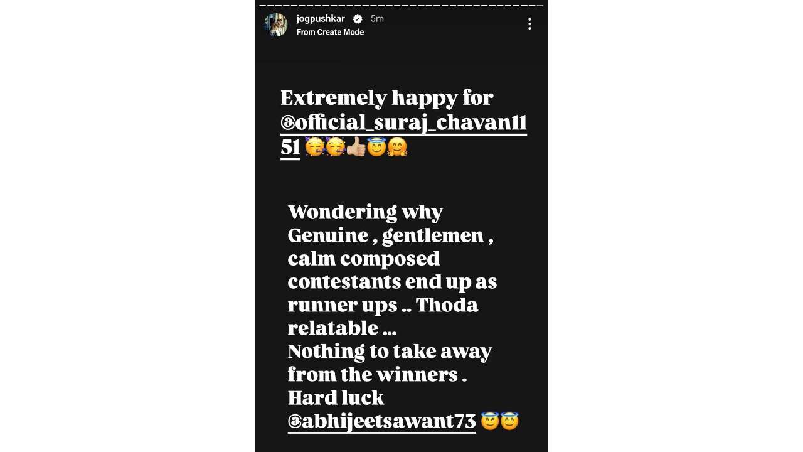Open the @abhijeetsawant73 mention
Viewport: 803px width, 452px height.
(381, 421)
